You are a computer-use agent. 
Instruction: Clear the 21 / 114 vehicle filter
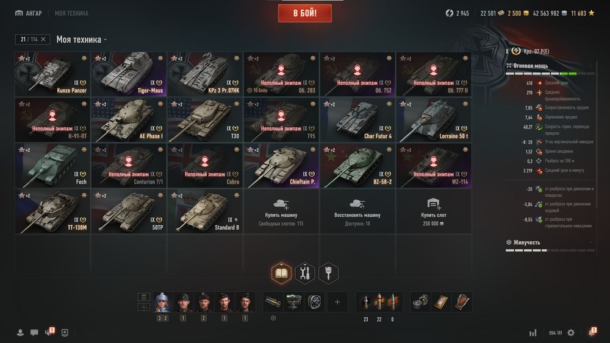(x=43, y=39)
